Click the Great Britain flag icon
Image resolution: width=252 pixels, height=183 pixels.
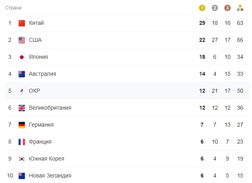click(x=22, y=108)
